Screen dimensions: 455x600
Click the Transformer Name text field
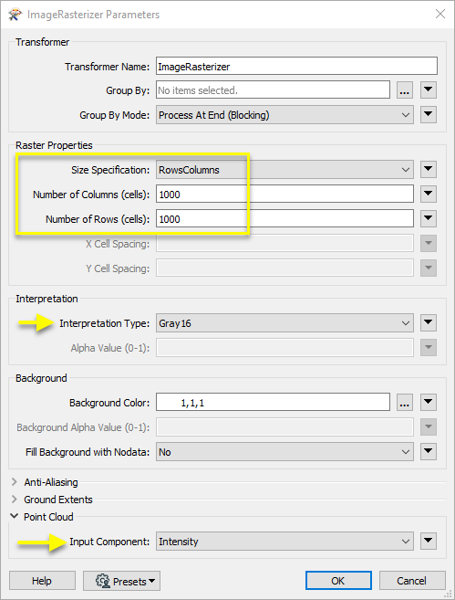click(296, 66)
